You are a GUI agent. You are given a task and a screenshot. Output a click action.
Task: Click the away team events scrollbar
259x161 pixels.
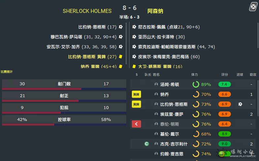258,33
